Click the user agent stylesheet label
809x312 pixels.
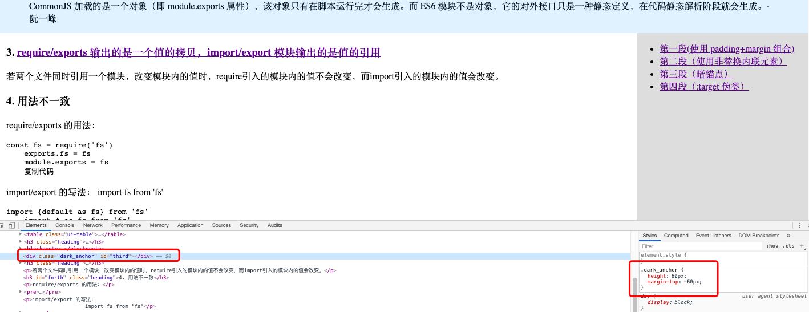pos(774,296)
